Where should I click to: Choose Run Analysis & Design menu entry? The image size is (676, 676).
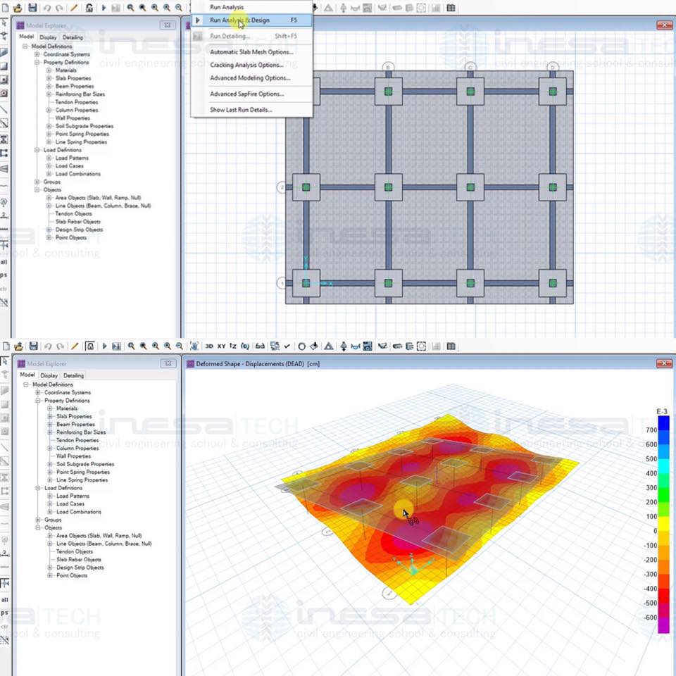coord(252,20)
